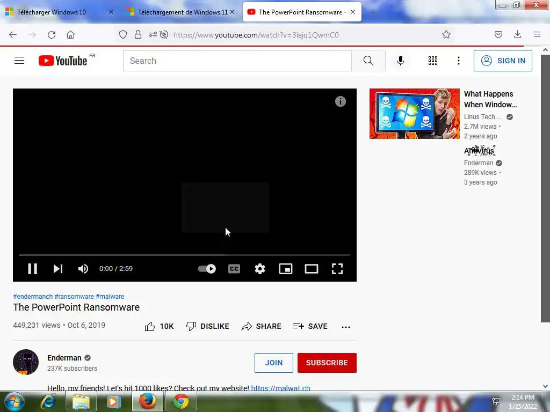Switch to theater mode
The width and height of the screenshot is (550, 412).
click(x=312, y=269)
